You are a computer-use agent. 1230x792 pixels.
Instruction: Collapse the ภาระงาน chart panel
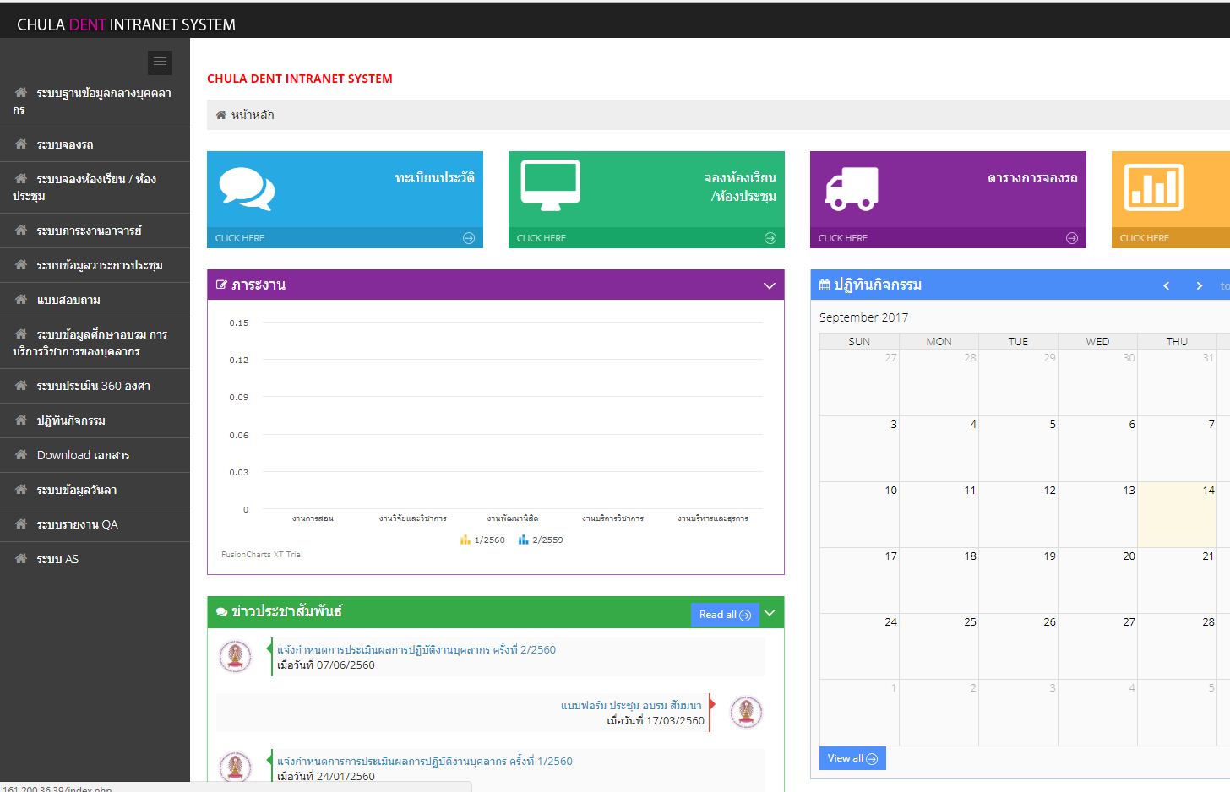coord(769,285)
